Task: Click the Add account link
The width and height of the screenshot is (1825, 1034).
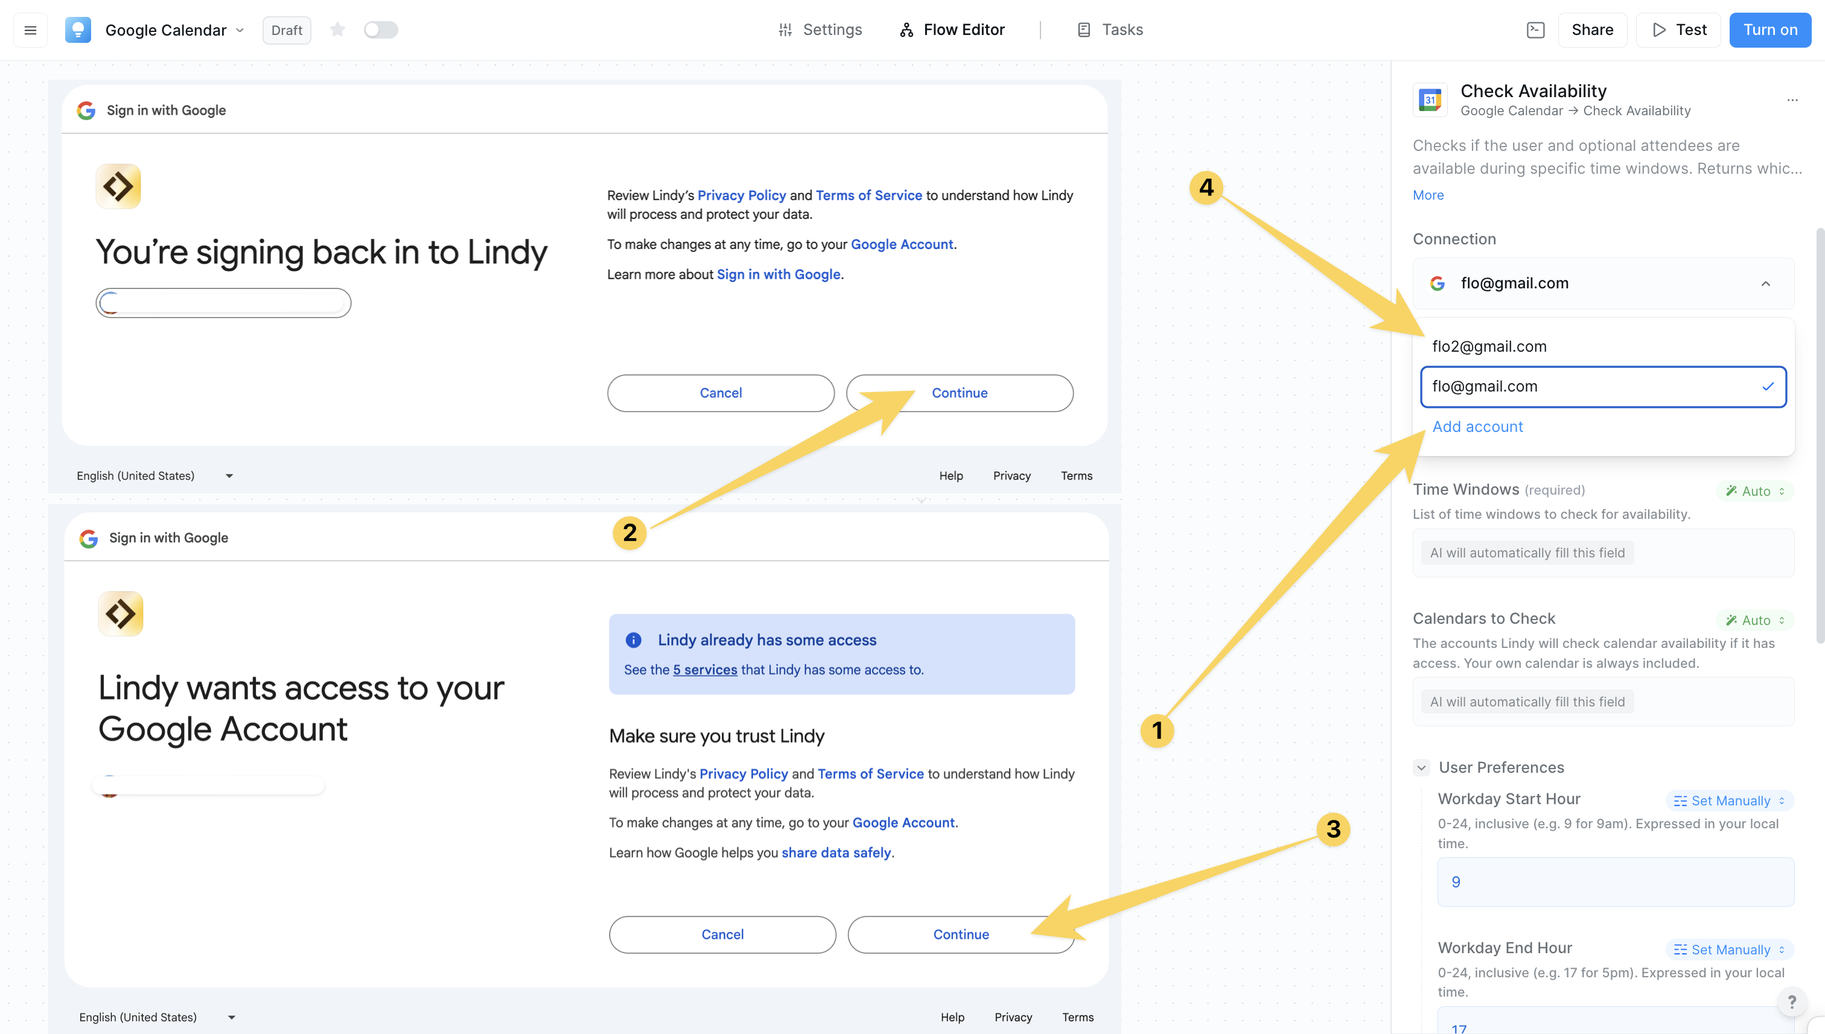Action: pos(1477,427)
